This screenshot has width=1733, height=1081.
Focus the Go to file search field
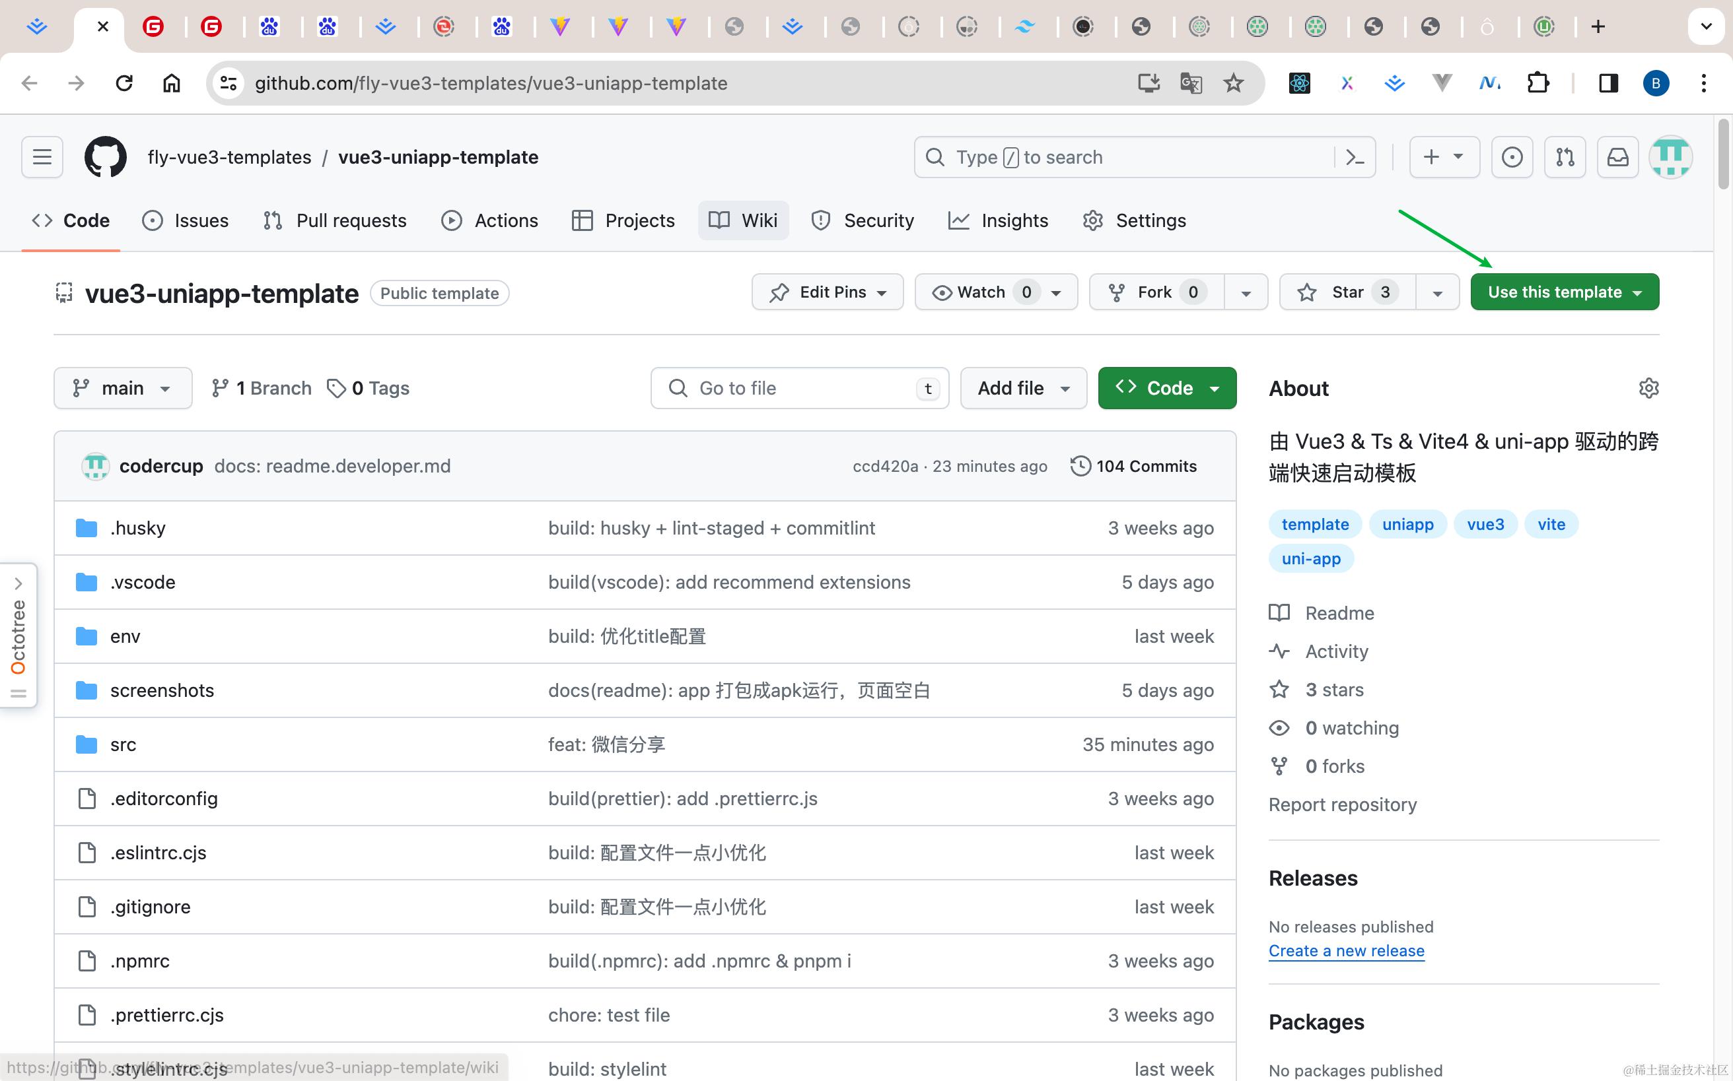pyautogui.click(x=799, y=387)
